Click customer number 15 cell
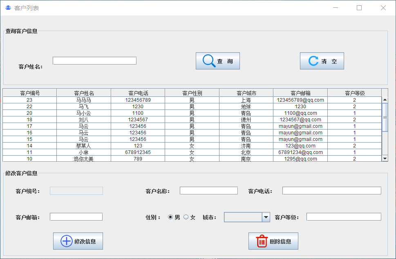The height and width of the screenshot is (259, 396). (29, 139)
